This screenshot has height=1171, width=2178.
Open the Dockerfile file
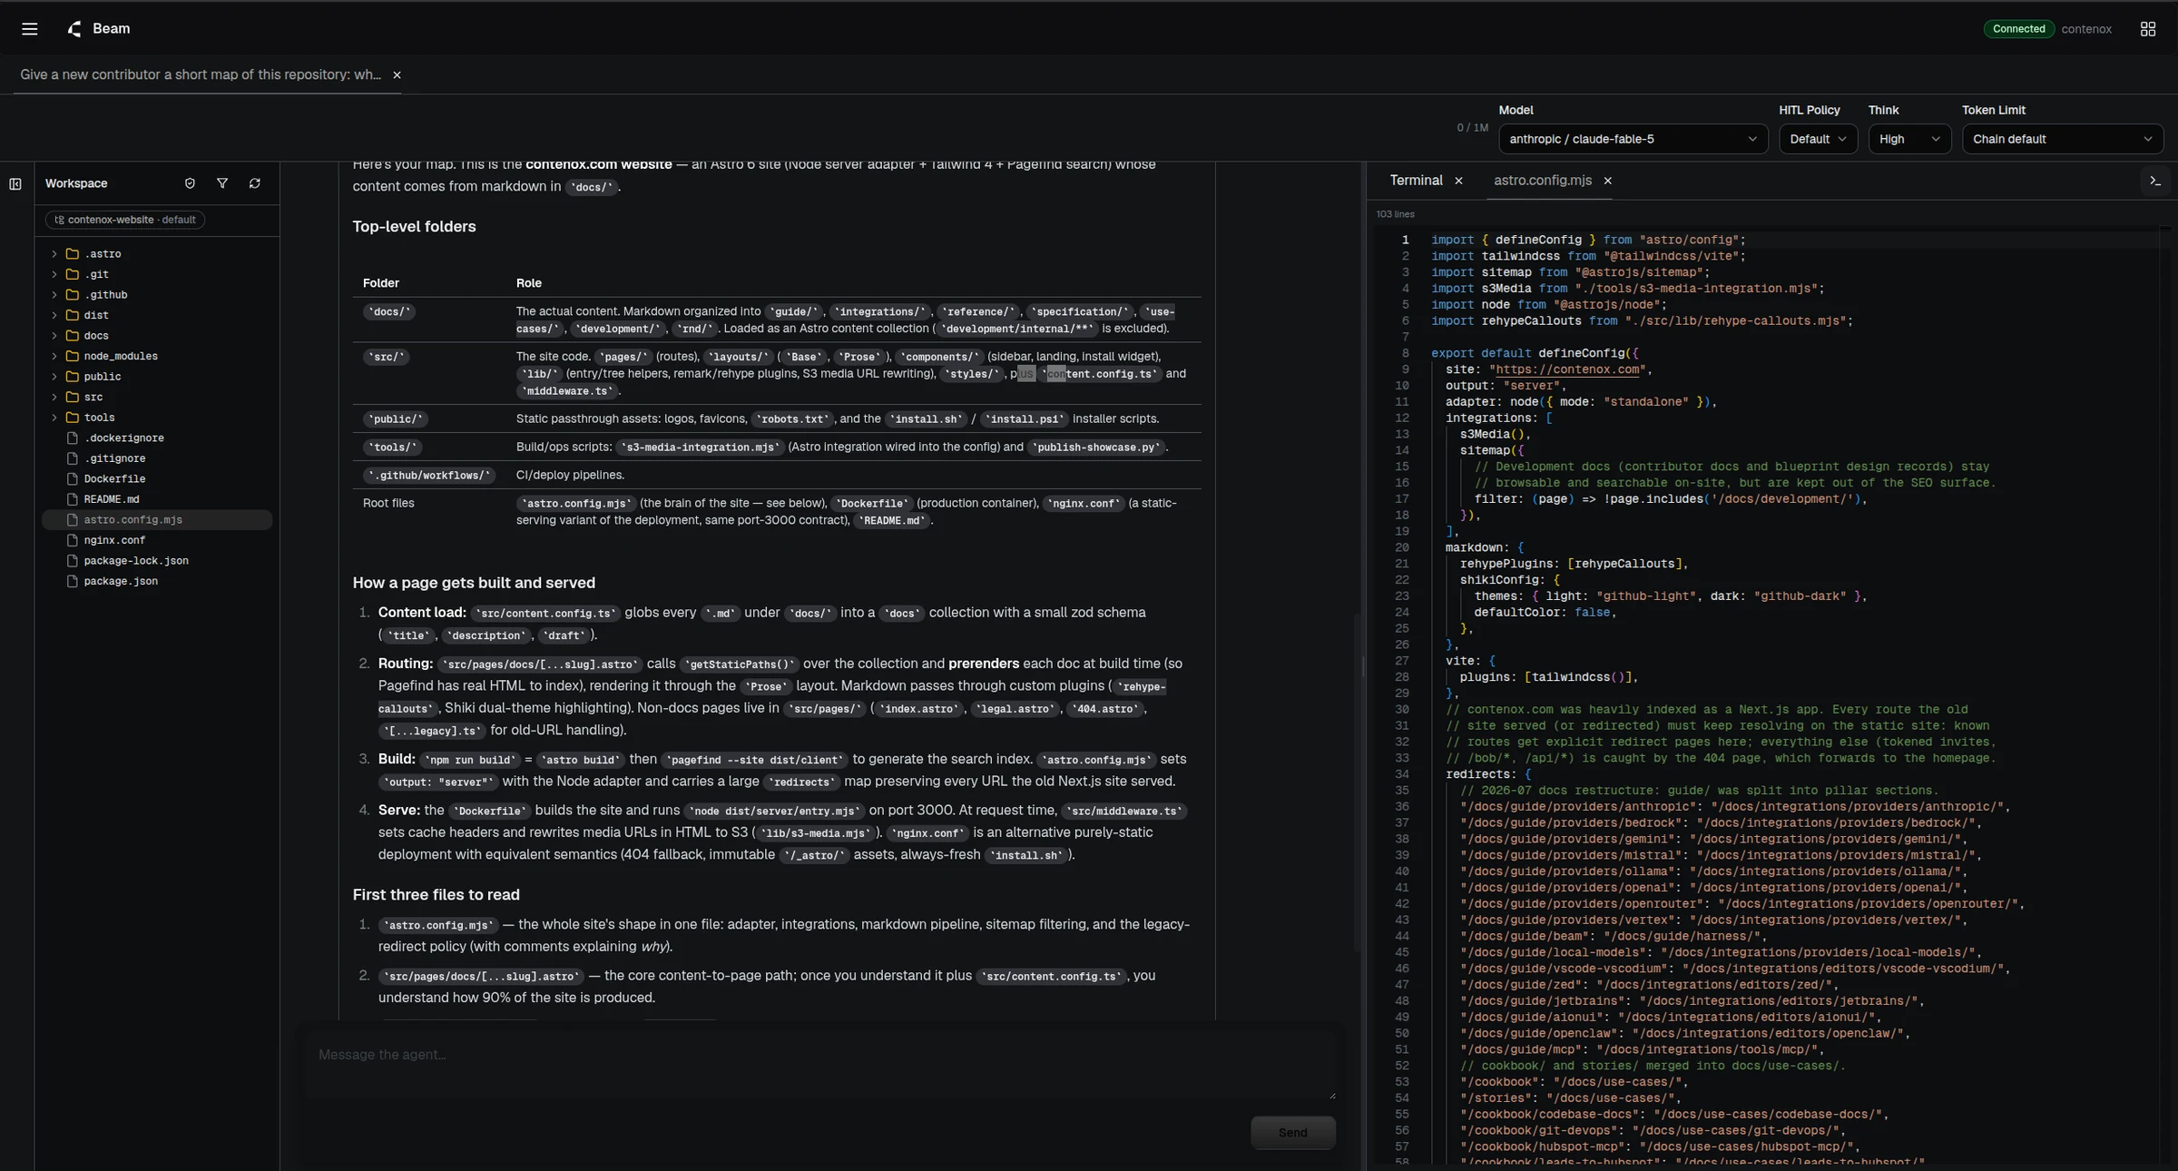[x=157, y=479]
